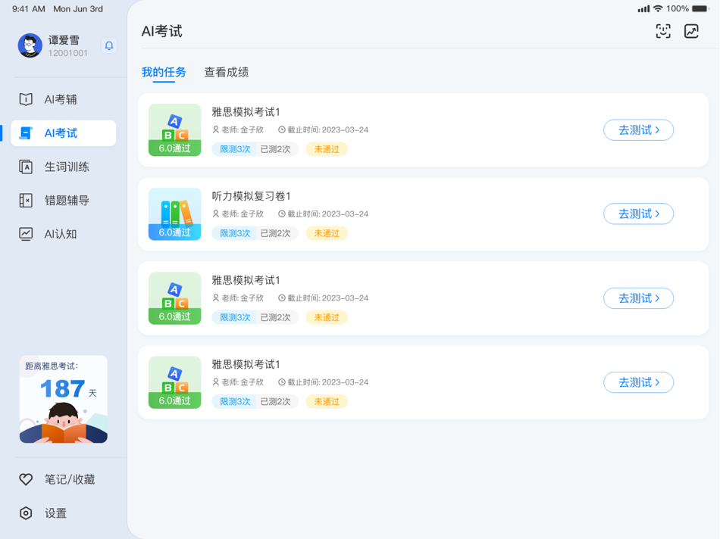This screenshot has height=539, width=720.
Task: Click the AI考辅 book icon
Action: (x=26, y=99)
